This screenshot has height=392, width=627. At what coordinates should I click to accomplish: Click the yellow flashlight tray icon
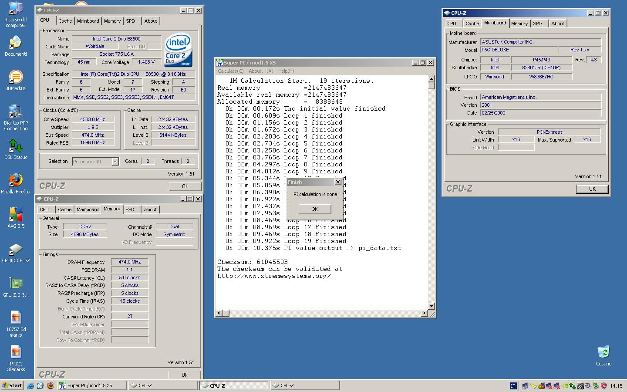point(533,385)
